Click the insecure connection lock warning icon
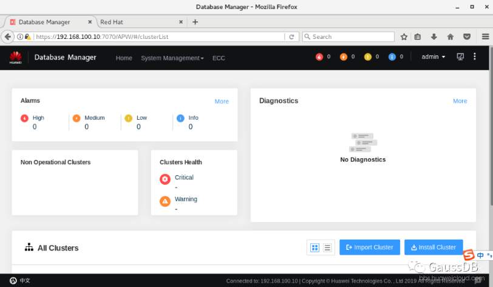The width and height of the screenshot is (493, 287). pos(28,37)
